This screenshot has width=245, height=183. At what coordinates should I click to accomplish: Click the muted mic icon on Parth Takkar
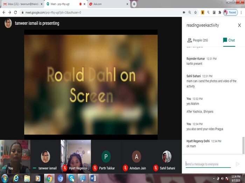tap(95, 168)
